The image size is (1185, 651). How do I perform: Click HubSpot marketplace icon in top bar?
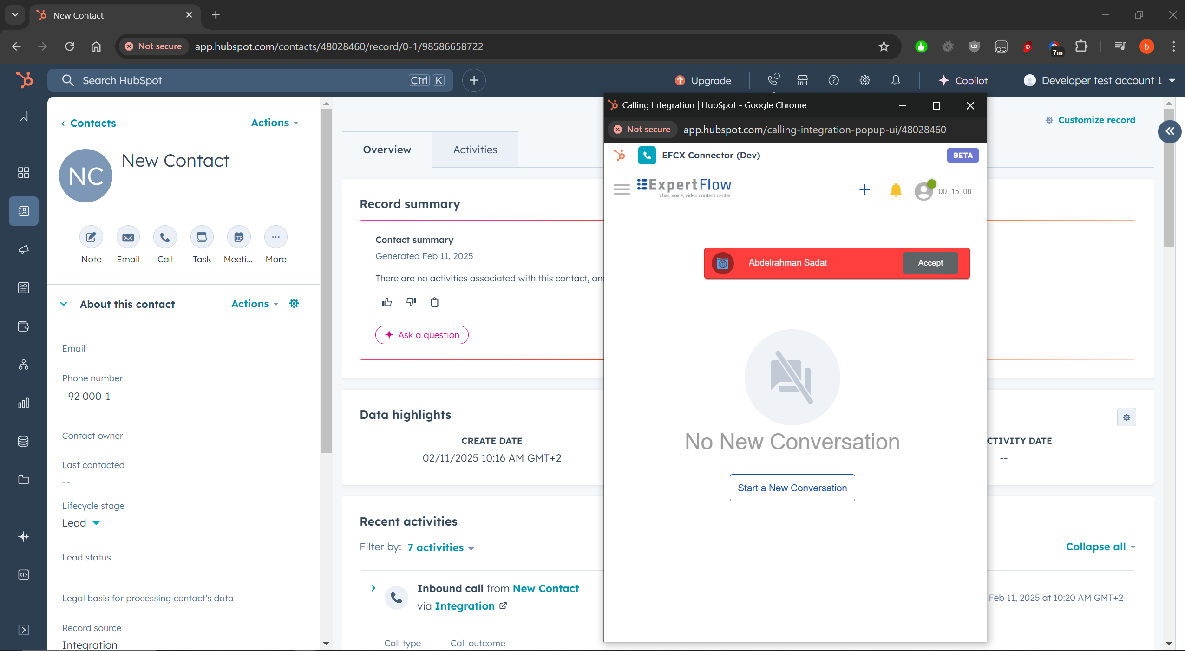pyautogui.click(x=802, y=80)
